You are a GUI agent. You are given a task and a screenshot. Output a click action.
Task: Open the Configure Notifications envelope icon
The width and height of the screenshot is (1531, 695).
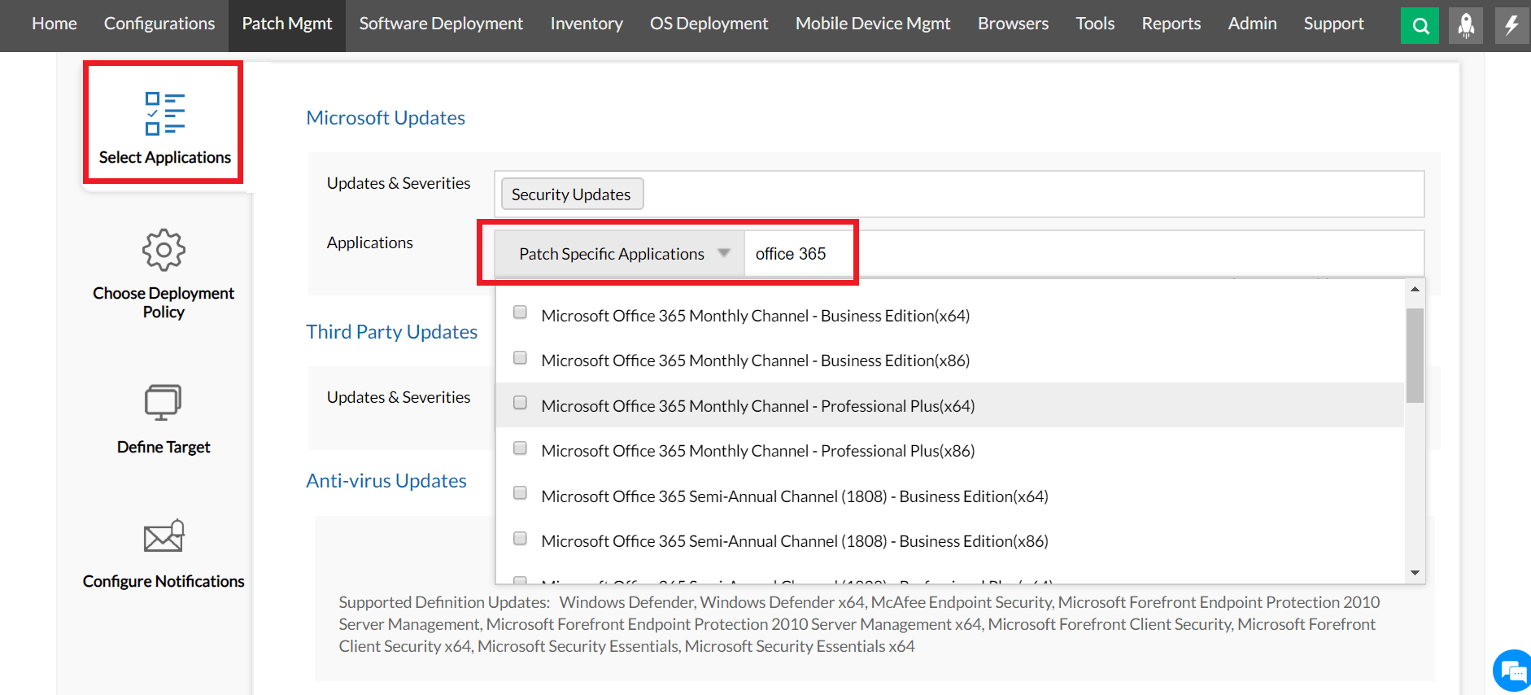[x=164, y=536]
